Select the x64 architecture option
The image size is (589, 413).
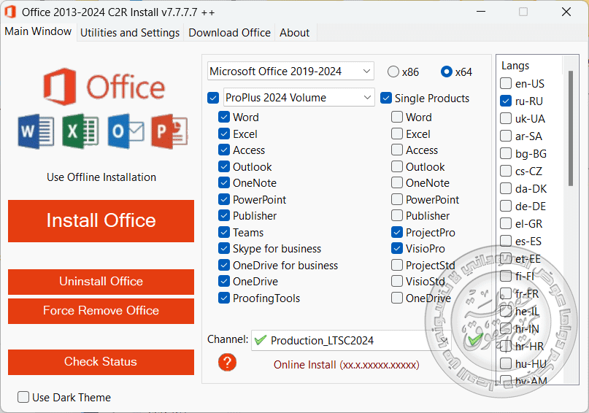(x=447, y=72)
